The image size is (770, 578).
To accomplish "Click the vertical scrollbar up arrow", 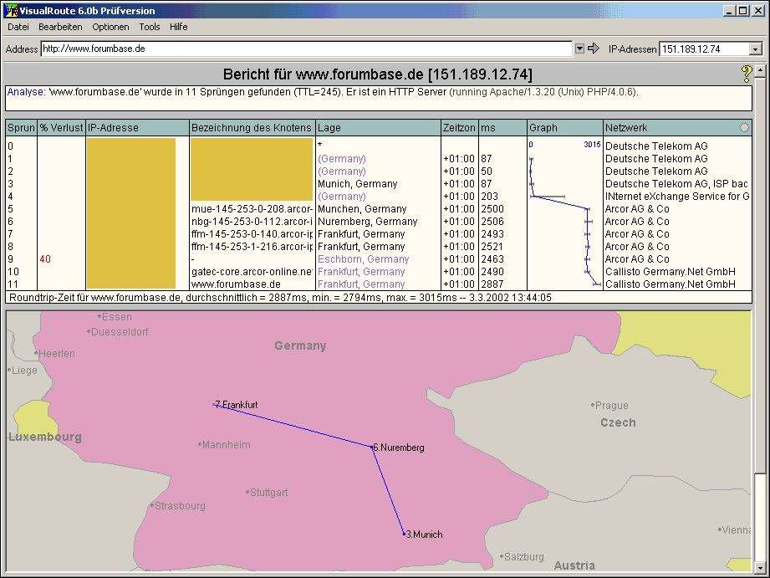I will tap(760, 71).
